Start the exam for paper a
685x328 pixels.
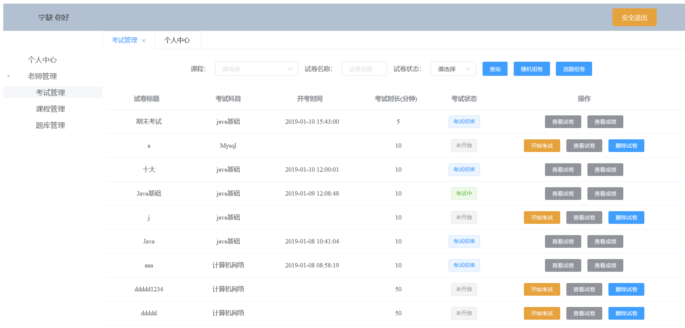pos(541,145)
